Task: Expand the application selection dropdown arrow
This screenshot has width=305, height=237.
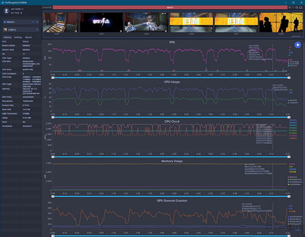Action: point(37,30)
